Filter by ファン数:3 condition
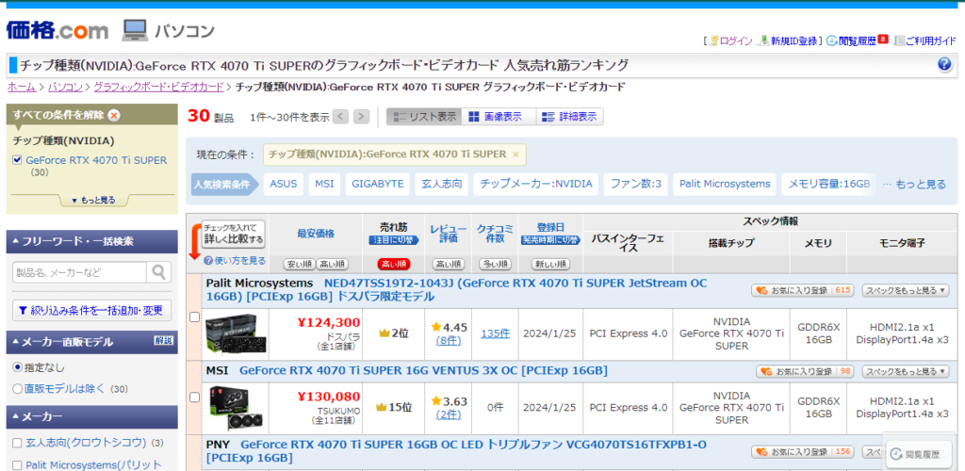Screen dimensions: 965x471 click(x=635, y=184)
